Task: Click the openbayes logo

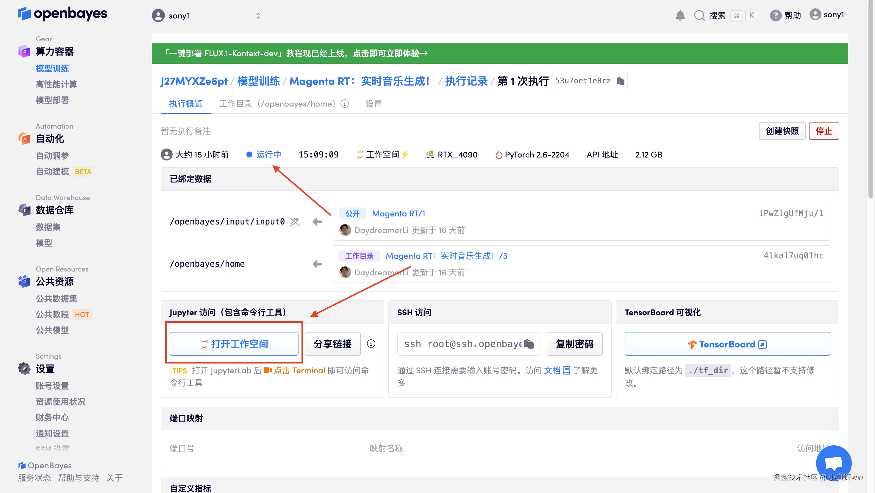Action: 62,14
